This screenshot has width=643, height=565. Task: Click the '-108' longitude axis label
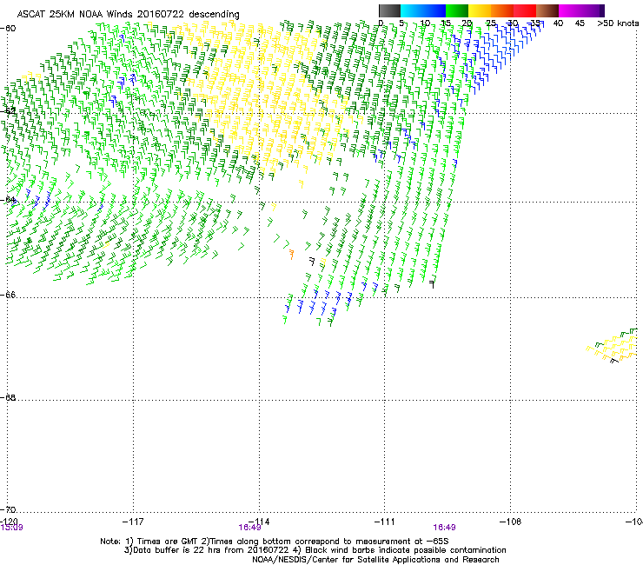tap(511, 522)
